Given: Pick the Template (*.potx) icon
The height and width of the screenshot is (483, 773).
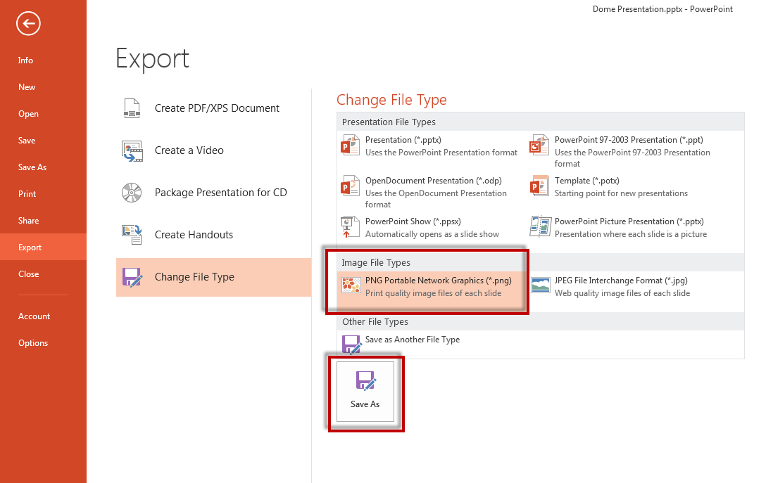Looking at the screenshot, I should 540,186.
